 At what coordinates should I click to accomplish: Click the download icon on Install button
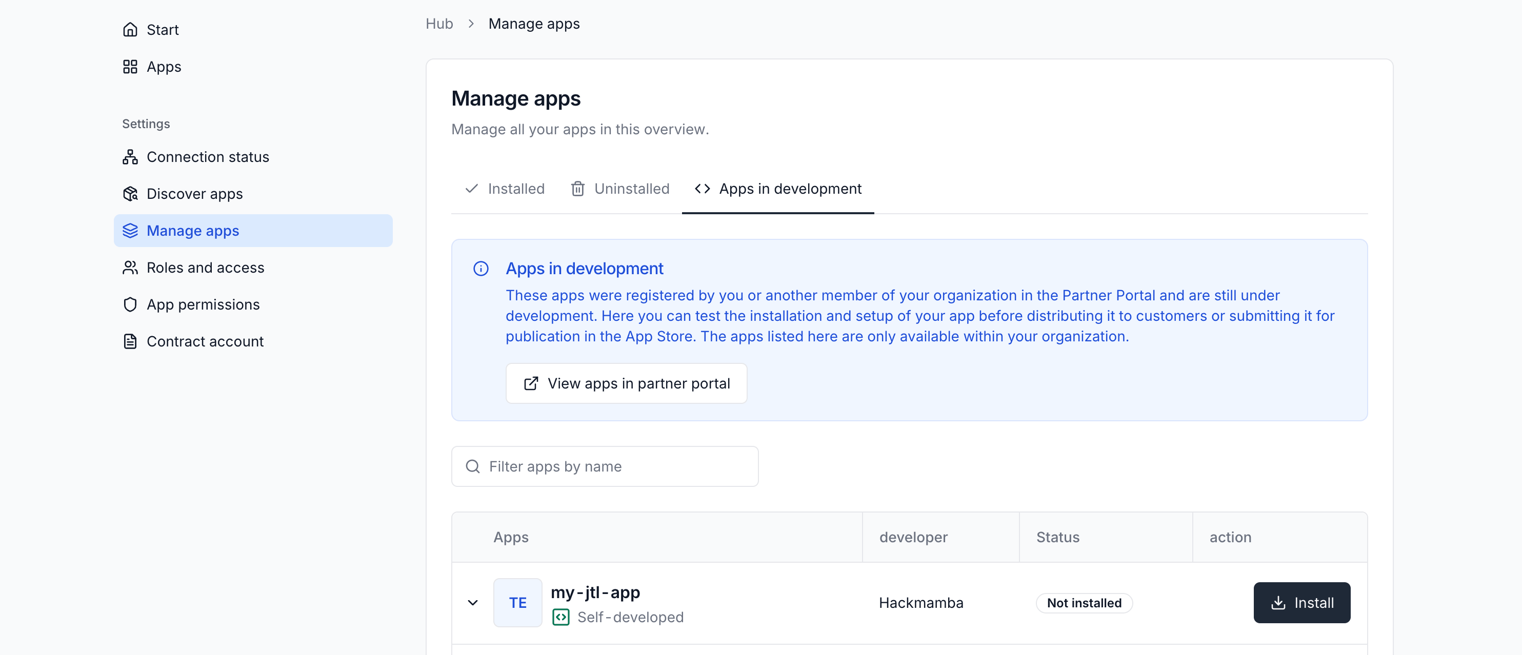coord(1277,602)
